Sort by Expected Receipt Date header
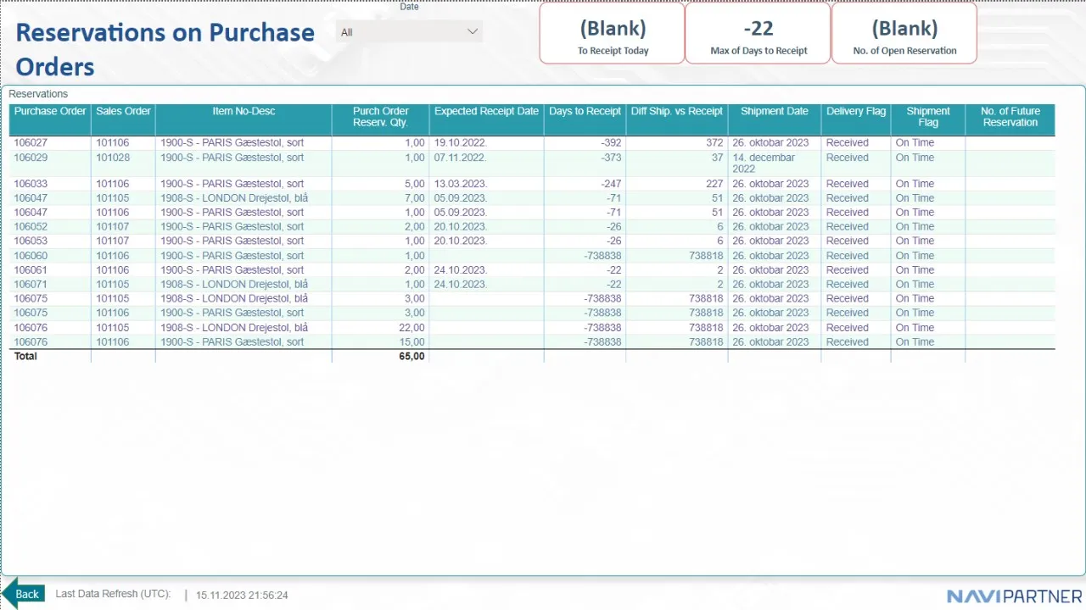This screenshot has width=1086, height=610. tap(486, 111)
